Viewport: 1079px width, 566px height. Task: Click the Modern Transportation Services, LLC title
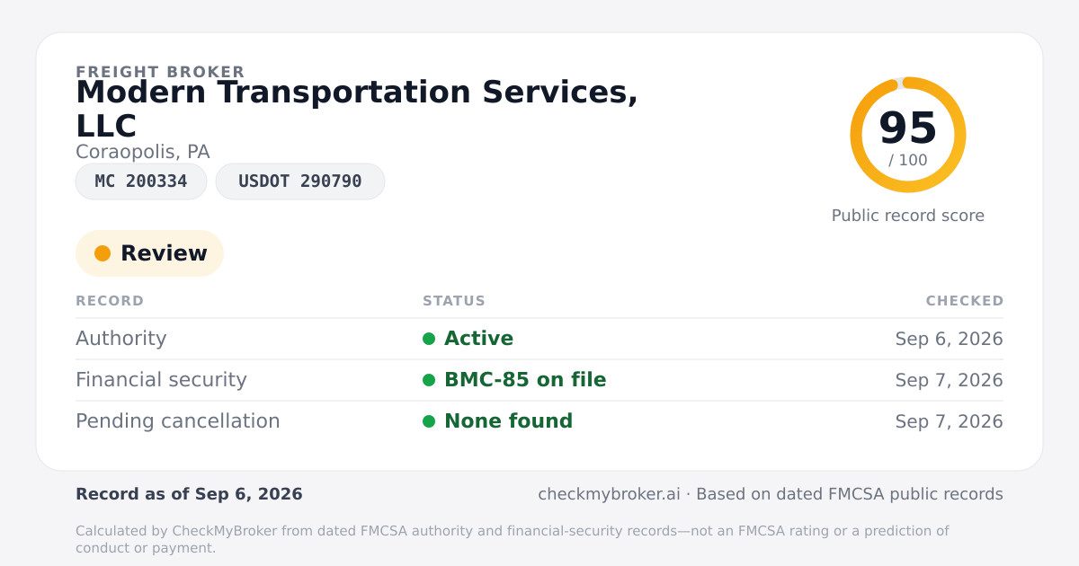point(357,109)
